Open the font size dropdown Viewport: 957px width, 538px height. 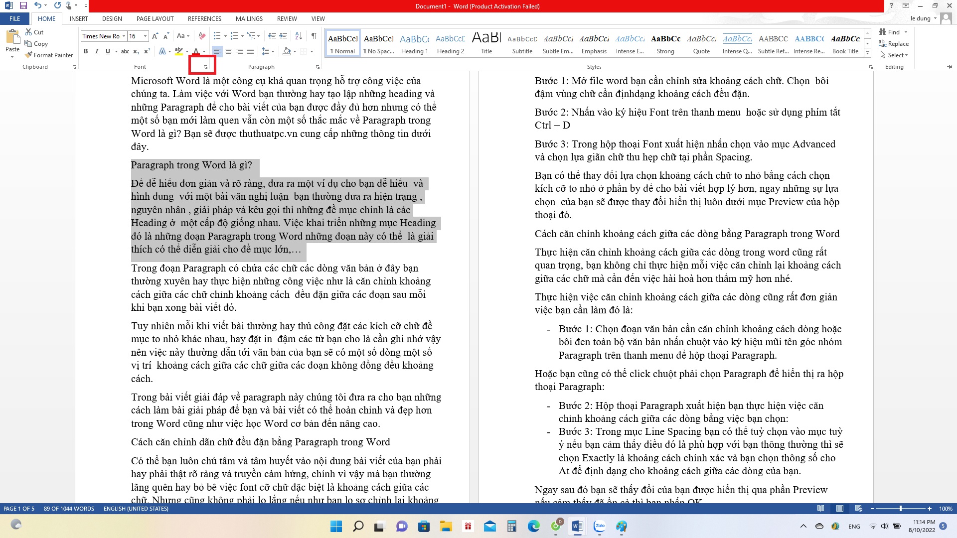145,36
